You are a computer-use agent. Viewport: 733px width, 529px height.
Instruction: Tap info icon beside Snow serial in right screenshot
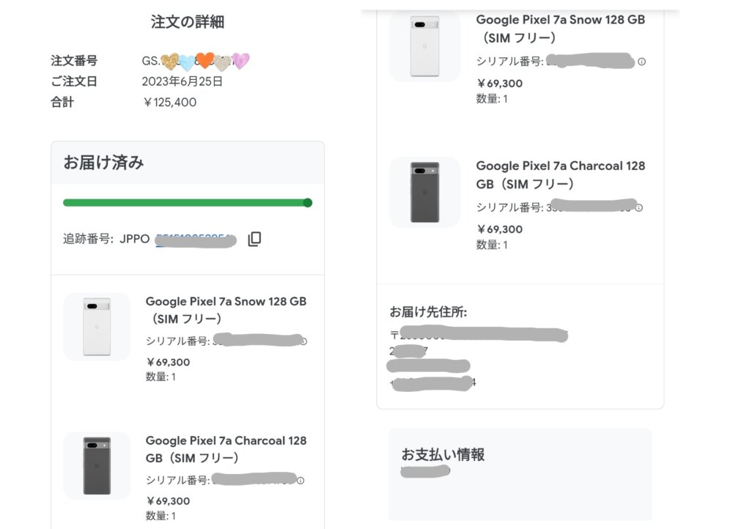point(642,62)
